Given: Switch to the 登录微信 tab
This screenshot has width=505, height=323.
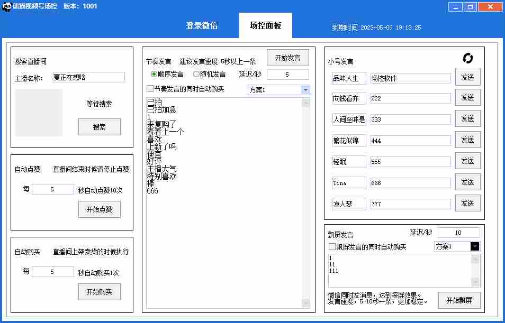Looking at the screenshot, I should [x=202, y=26].
